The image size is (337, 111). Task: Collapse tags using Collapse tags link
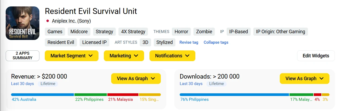[x=216, y=42]
